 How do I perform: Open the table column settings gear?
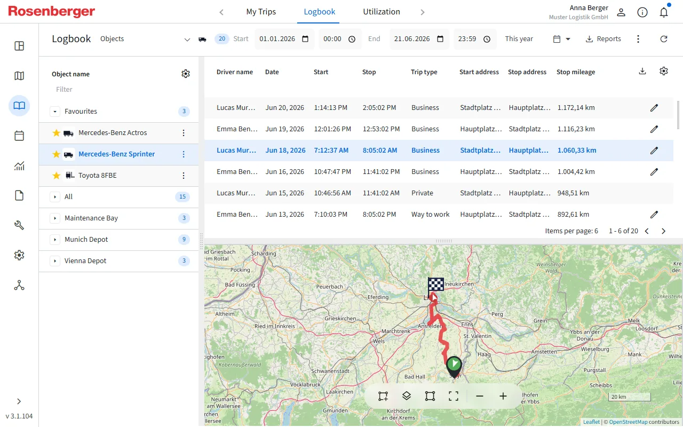point(664,71)
